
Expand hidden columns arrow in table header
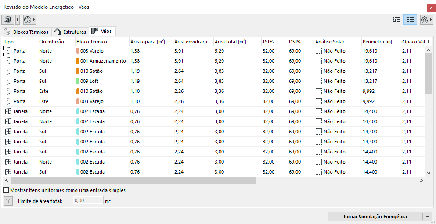click(x=429, y=41)
